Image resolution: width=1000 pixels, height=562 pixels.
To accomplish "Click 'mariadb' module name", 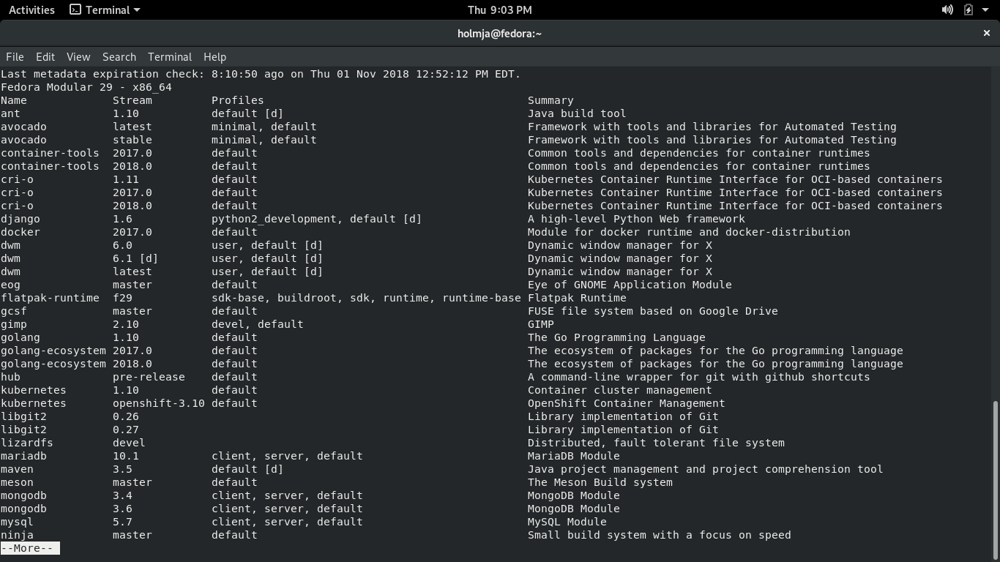I will click(x=23, y=456).
